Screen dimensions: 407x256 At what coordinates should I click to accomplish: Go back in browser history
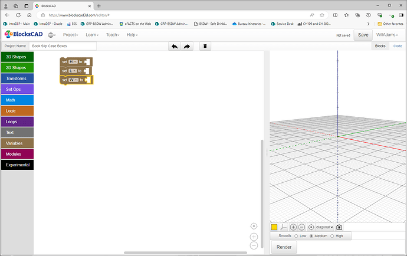pos(7,15)
